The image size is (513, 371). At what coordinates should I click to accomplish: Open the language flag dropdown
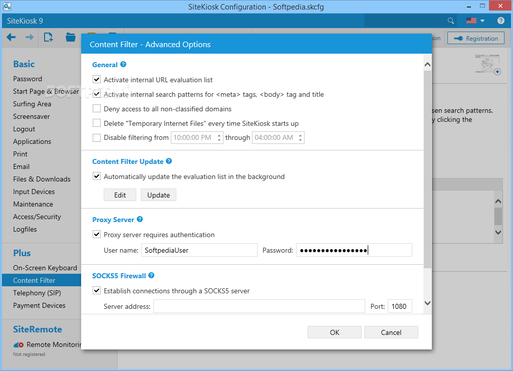(475, 21)
